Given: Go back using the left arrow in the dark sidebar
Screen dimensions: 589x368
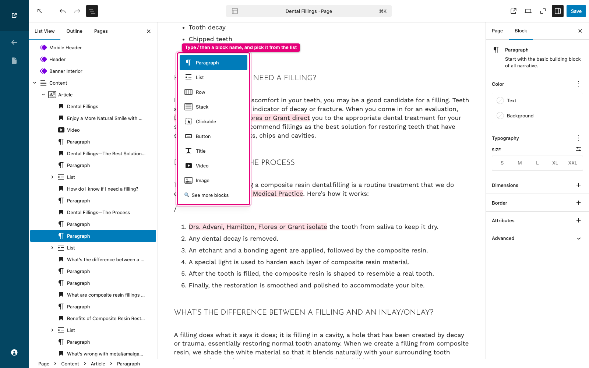Looking at the screenshot, I should [14, 42].
